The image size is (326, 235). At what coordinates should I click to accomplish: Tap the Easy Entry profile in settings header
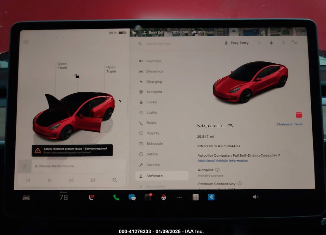coord(237,43)
